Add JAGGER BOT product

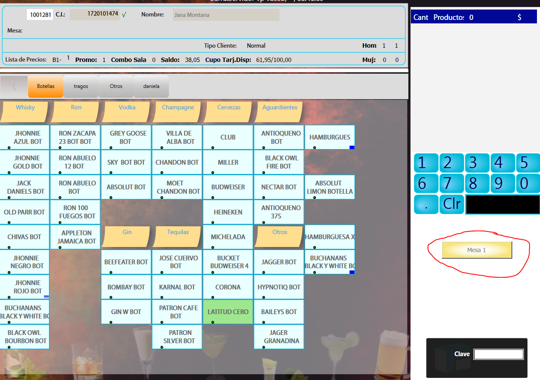(x=279, y=262)
